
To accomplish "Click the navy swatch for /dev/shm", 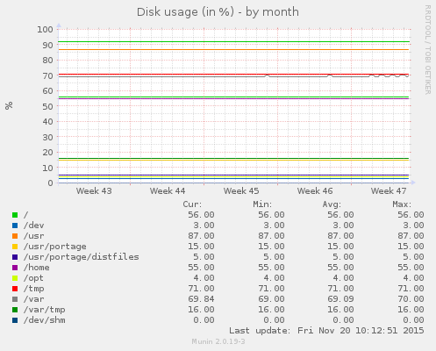I will point(15,320).
